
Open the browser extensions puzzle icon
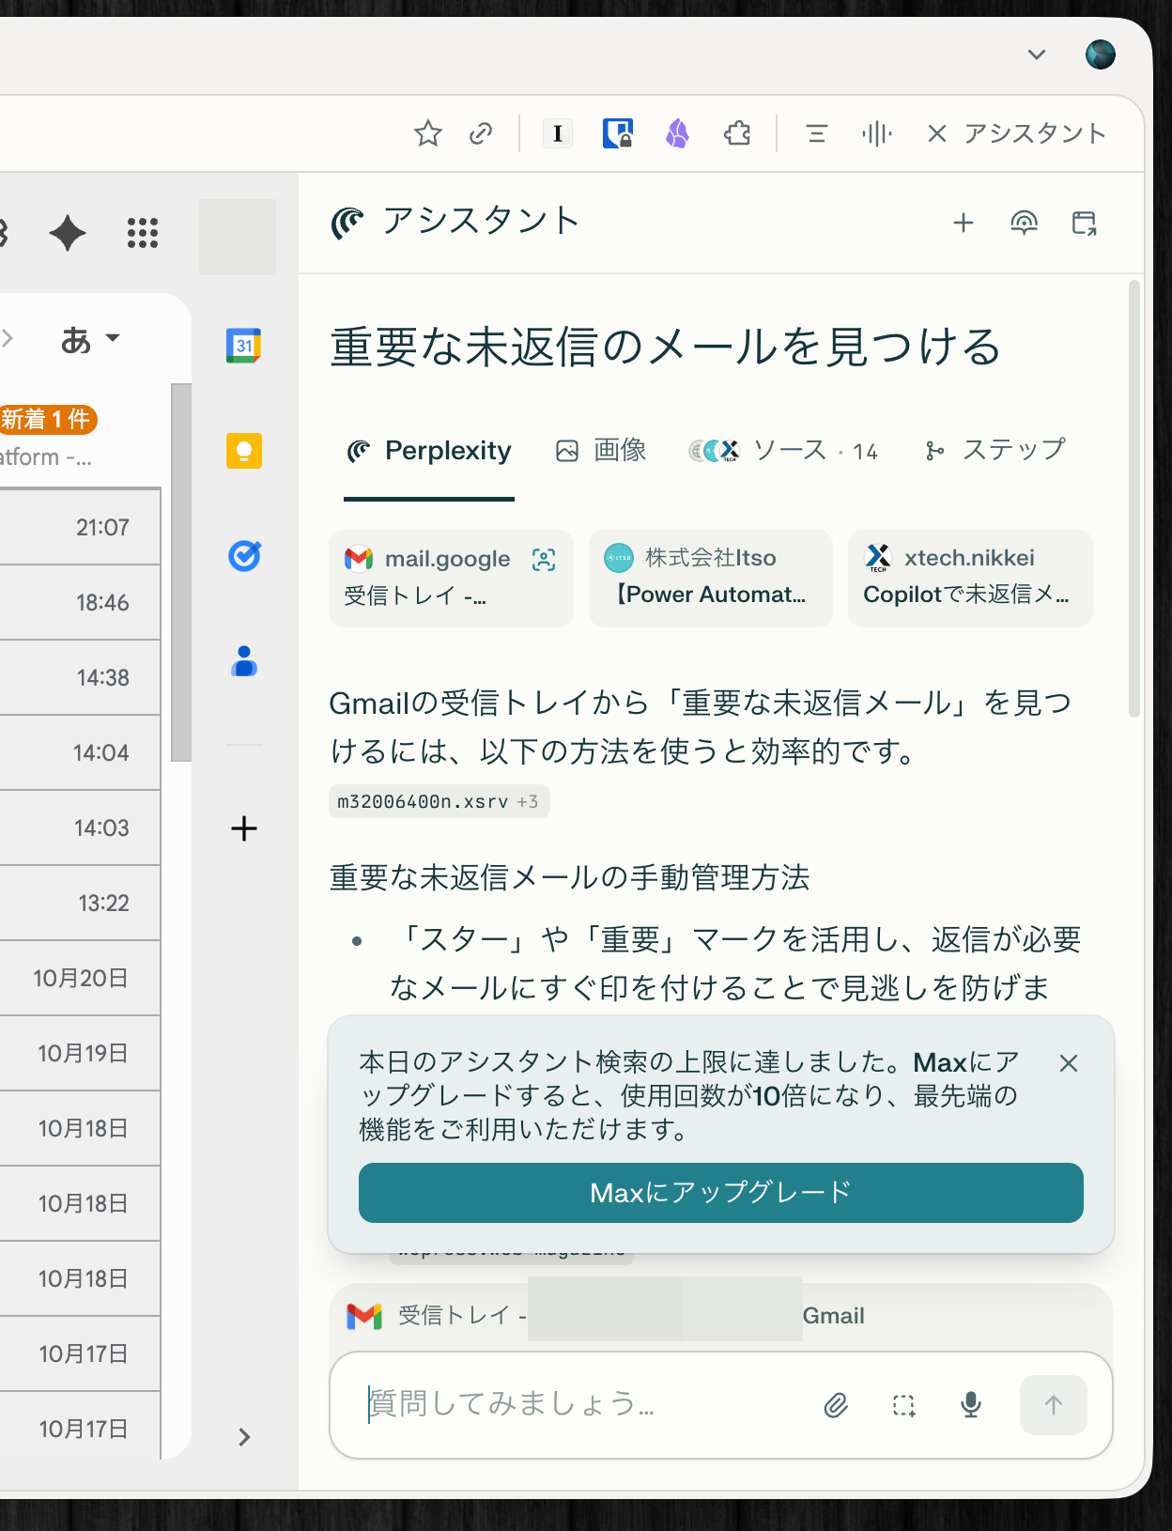click(737, 134)
